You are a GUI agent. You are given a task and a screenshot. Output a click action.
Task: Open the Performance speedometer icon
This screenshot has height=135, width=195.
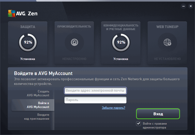pyautogui.click(x=74, y=42)
